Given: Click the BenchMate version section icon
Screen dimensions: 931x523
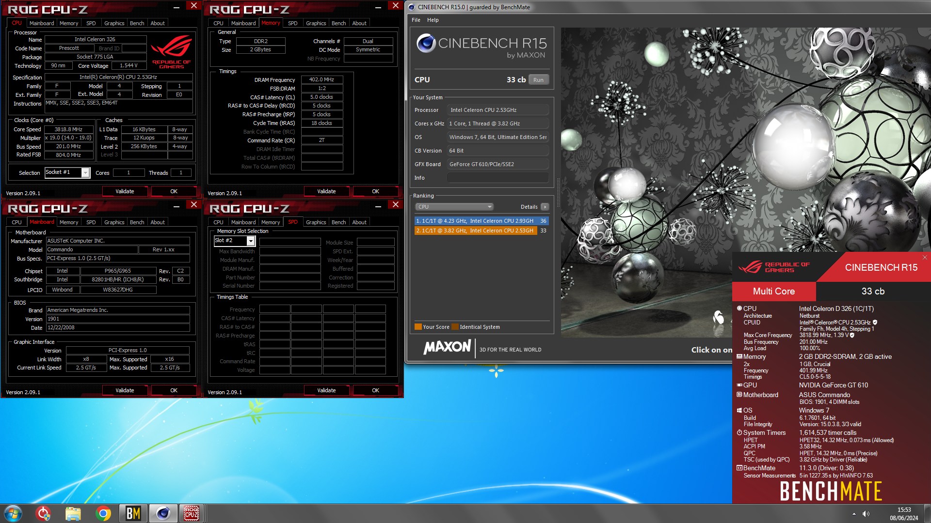Looking at the screenshot, I should pos(739,468).
